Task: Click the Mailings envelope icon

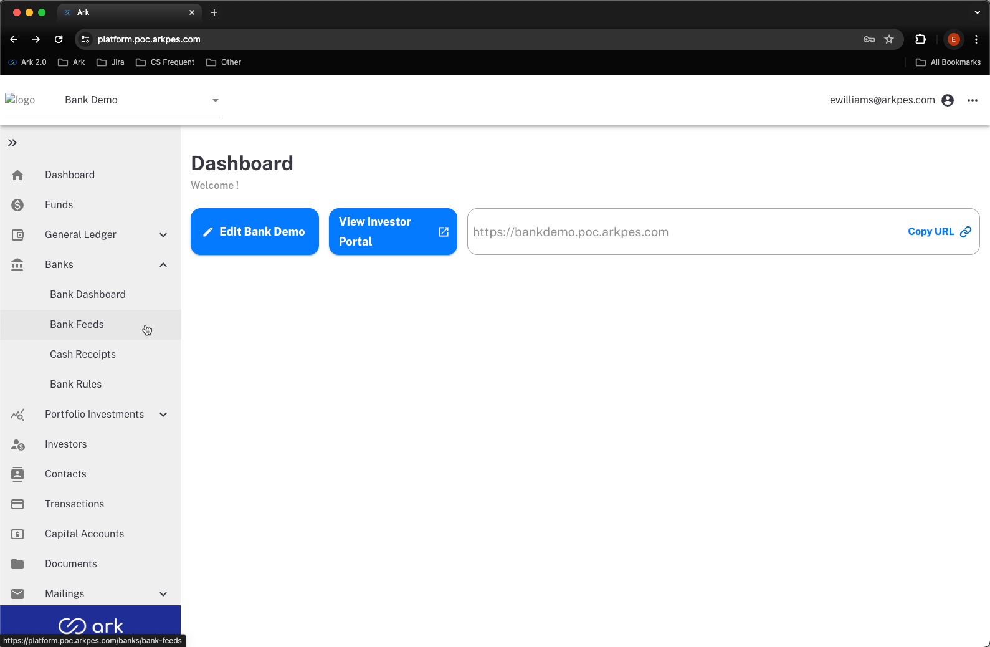Action: click(x=17, y=594)
